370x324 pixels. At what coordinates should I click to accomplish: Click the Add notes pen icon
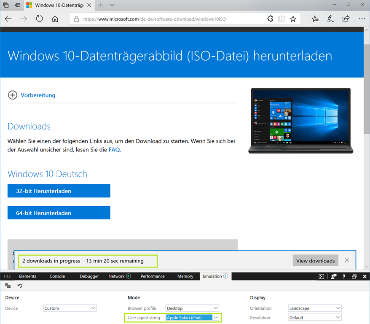330,19
